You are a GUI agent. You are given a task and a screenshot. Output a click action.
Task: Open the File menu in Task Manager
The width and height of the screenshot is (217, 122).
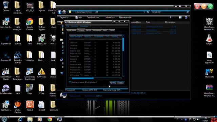pyautogui.click(x=67, y=26)
